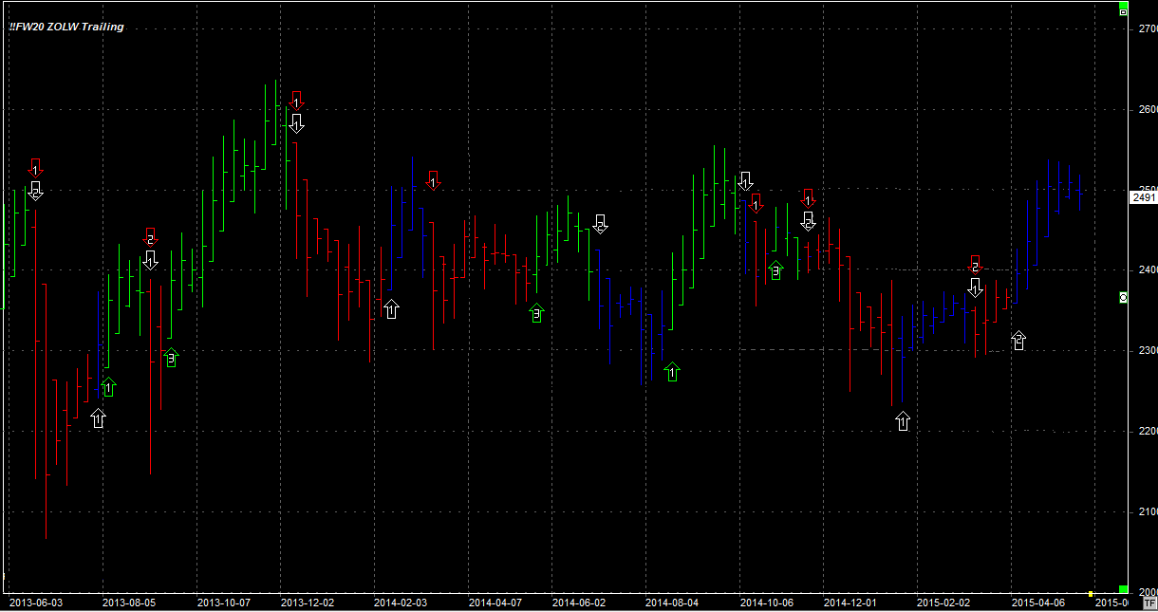Click the red down arrow at the highest chart peak
The height and width of the screenshot is (612, 1158).
click(296, 101)
